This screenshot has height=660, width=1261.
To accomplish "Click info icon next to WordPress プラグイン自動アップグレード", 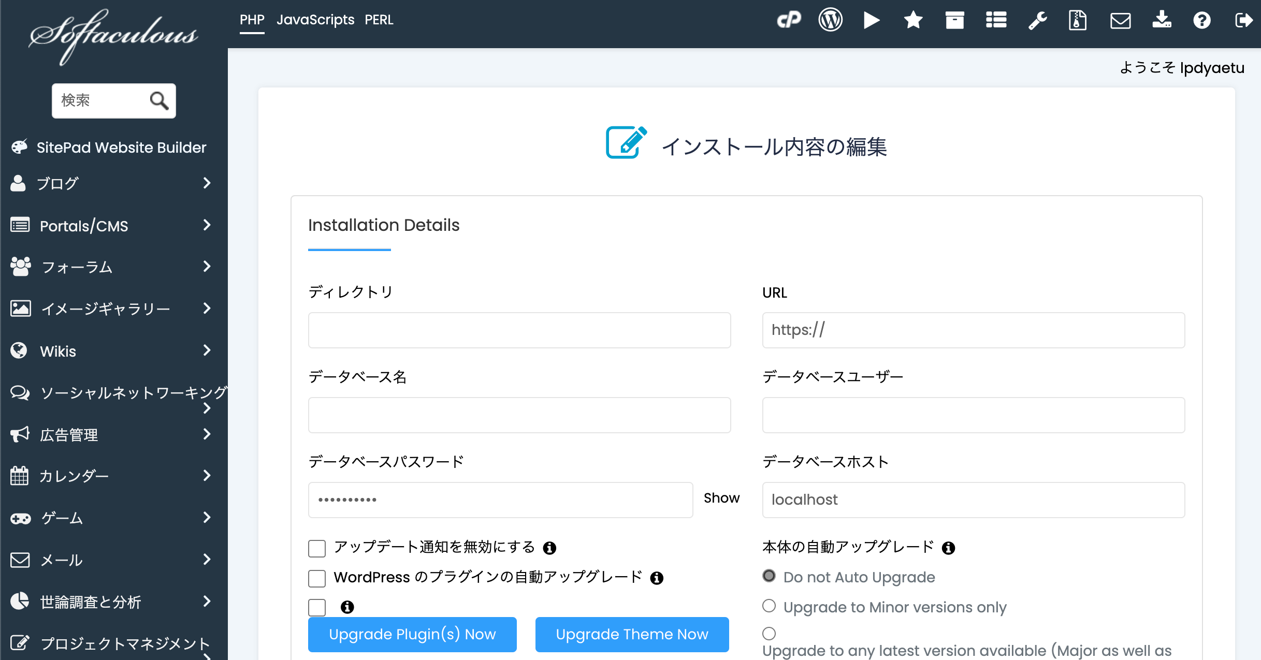I will click(x=657, y=578).
